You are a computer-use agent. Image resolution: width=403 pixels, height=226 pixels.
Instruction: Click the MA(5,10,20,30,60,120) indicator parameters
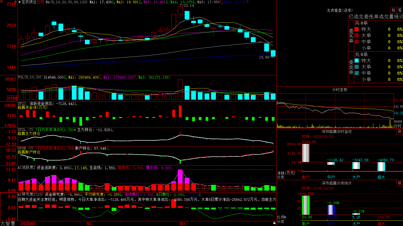pyautogui.click(x=66, y=2)
